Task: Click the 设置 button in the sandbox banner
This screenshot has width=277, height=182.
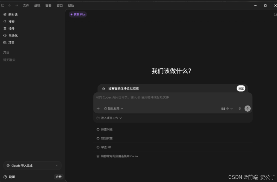Action: (241, 88)
